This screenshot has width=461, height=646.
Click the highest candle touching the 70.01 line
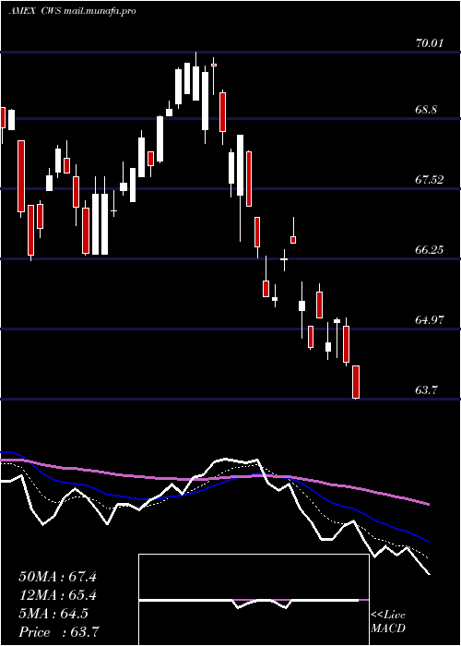point(195,77)
